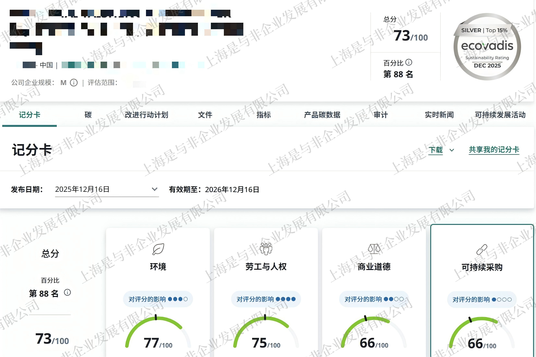Click the leaf icon on 环境 card
Viewport: 536px width, 357px height.
(x=158, y=249)
